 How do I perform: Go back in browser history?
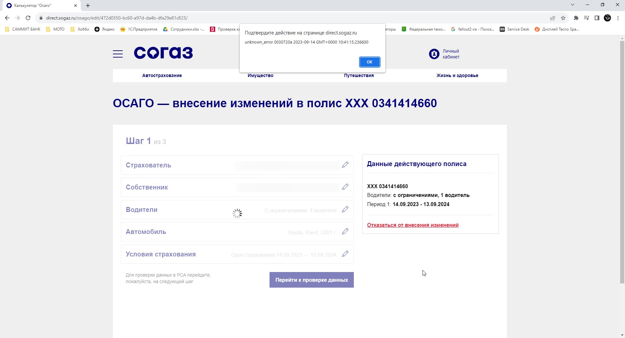[x=7, y=18]
